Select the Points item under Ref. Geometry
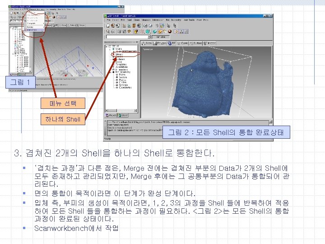The width and height of the screenshot is (325, 244). [122, 75]
